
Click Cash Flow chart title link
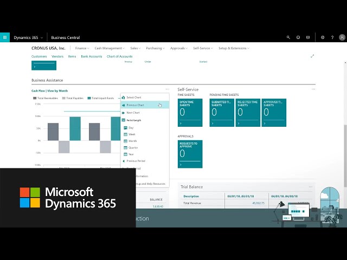pyautogui.click(x=38, y=91)
